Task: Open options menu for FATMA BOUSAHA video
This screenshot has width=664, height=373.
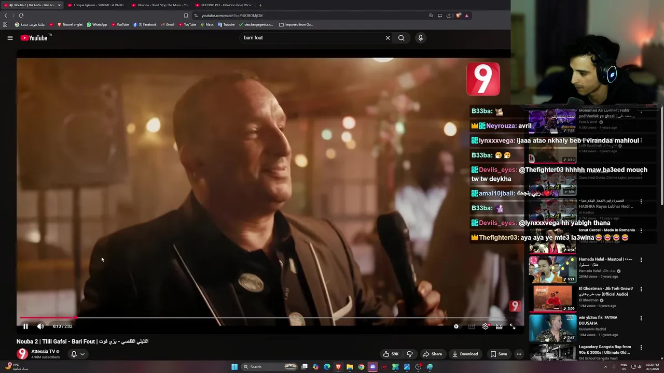Action: 641,318
